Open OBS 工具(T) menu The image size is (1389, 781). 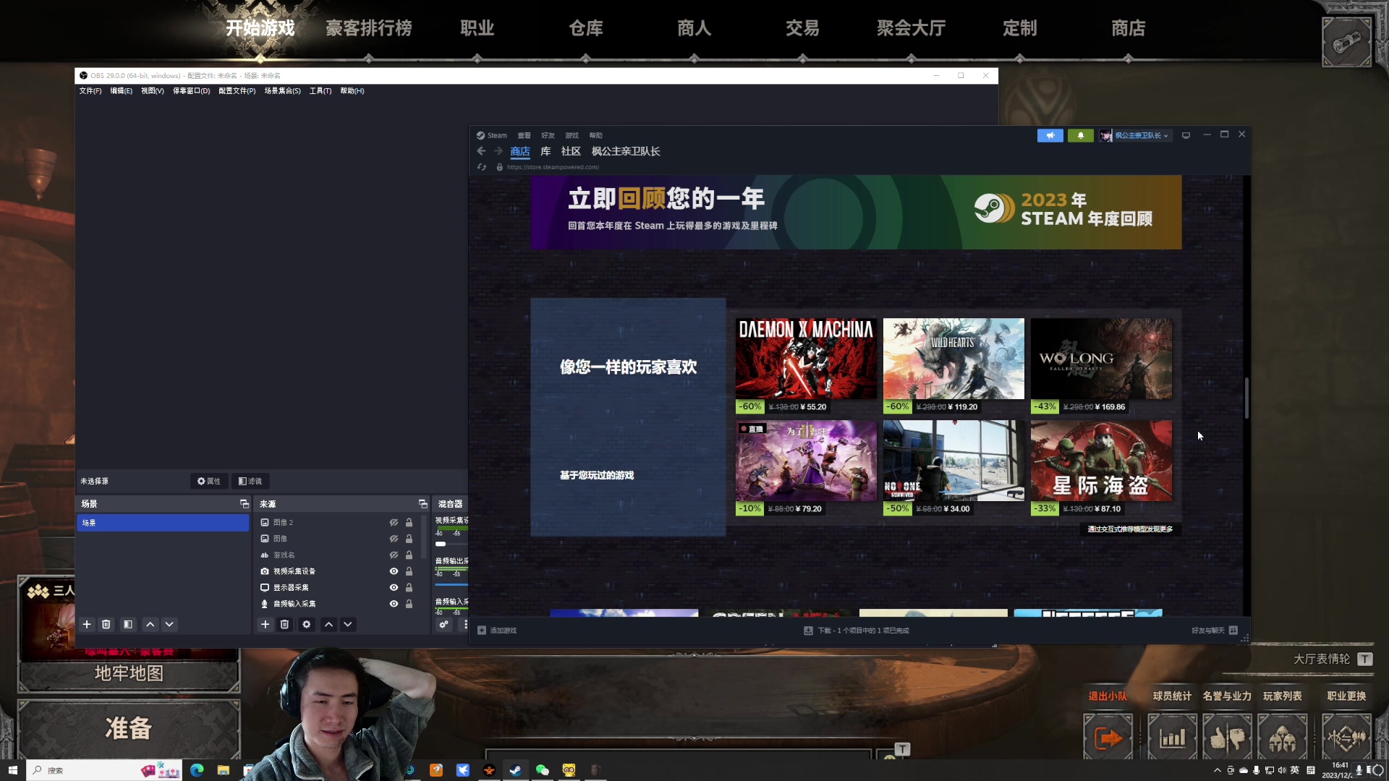pyautogui.click(x=320, y=91)
